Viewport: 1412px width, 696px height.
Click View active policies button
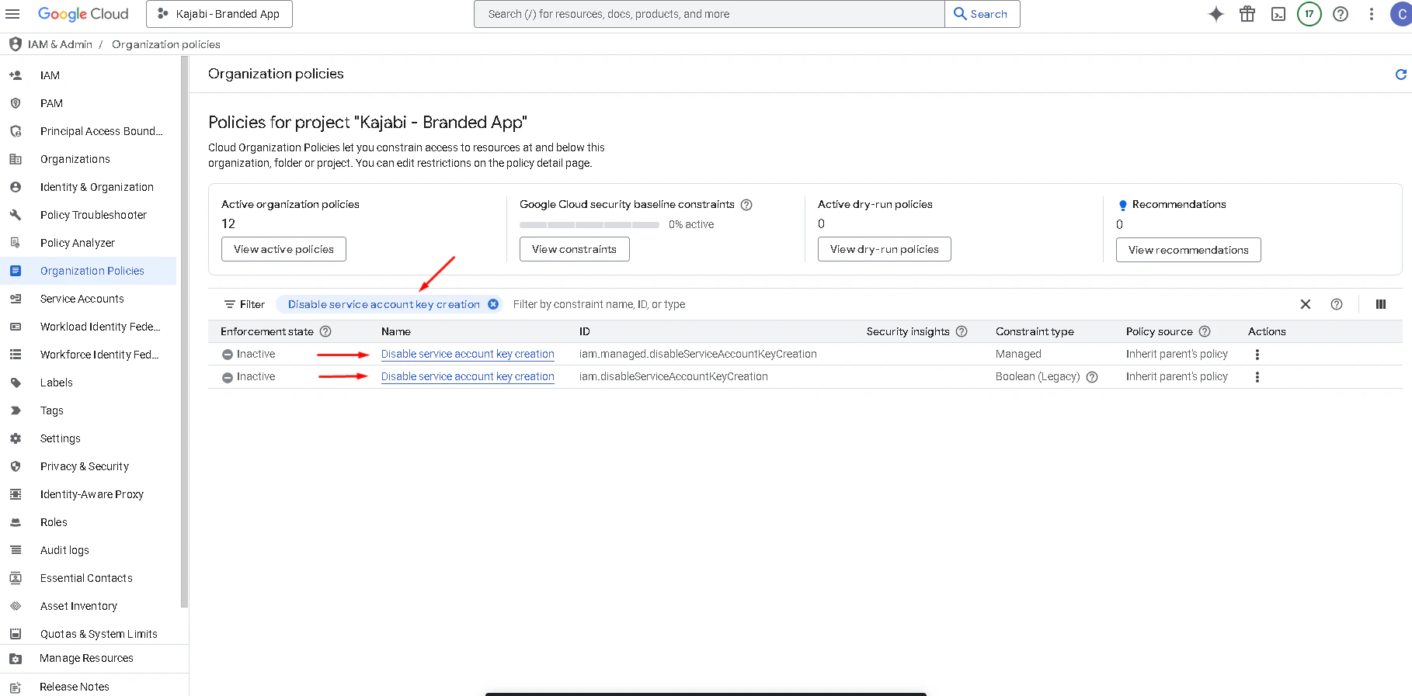[x=283, y=249]
